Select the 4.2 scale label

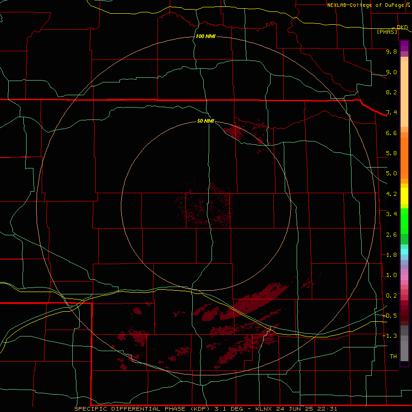[391, 194]
